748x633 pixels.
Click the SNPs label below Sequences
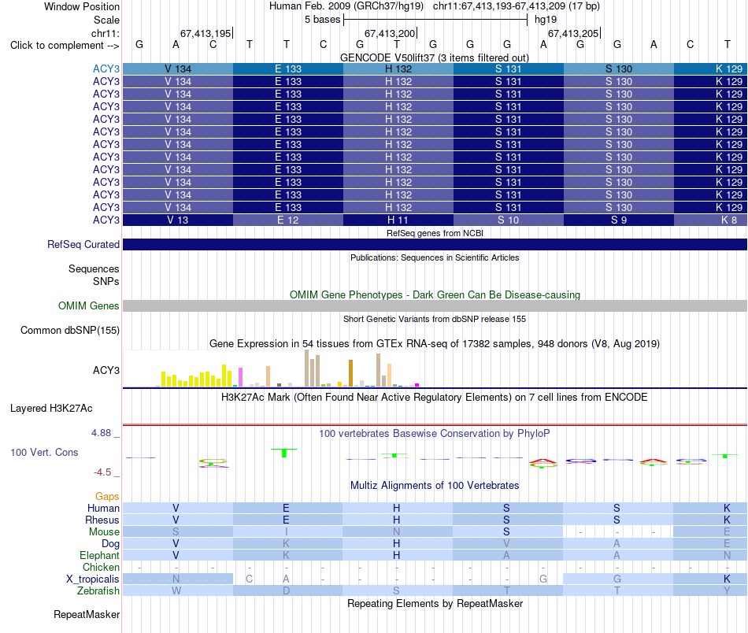click(106, 281)
